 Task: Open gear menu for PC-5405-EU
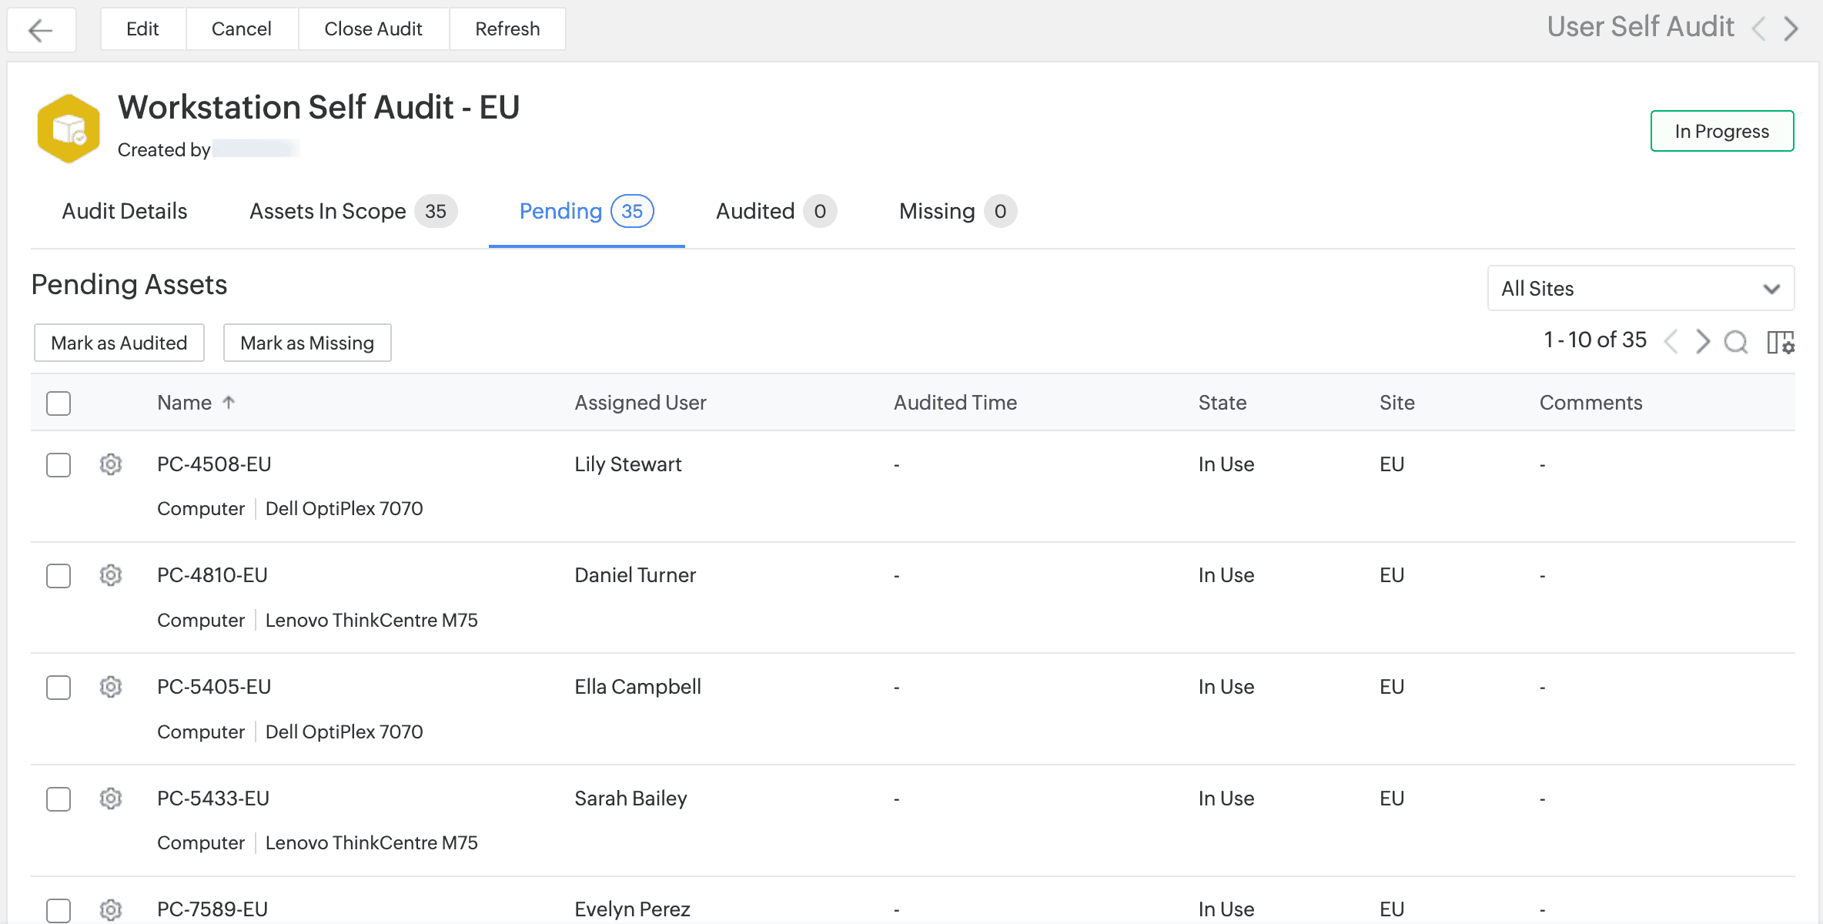[111, 687]
